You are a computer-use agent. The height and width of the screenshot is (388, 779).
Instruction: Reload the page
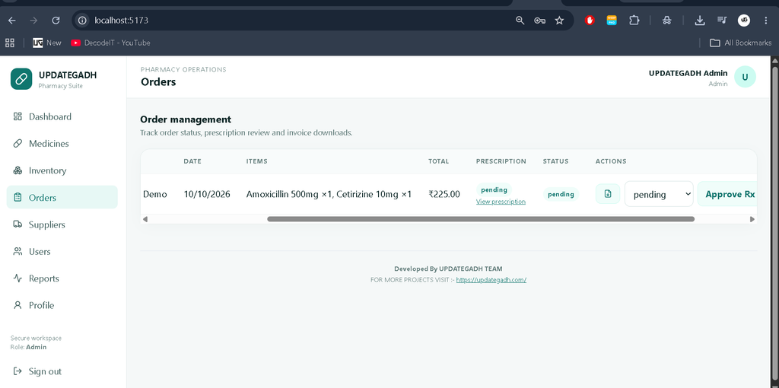56,21
